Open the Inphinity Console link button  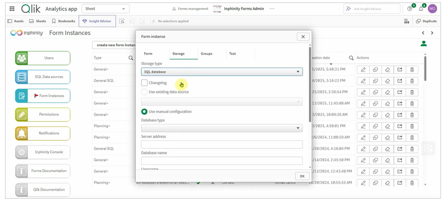coord(43,152)
